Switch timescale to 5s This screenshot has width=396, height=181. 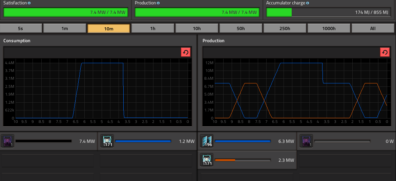[x=21, y=28]
